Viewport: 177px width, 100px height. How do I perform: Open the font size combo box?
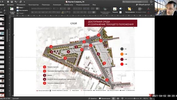point(55,9)
